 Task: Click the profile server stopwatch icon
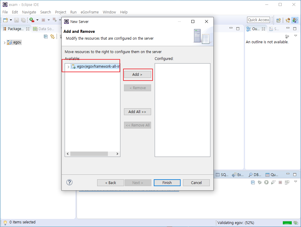[273, 182]
